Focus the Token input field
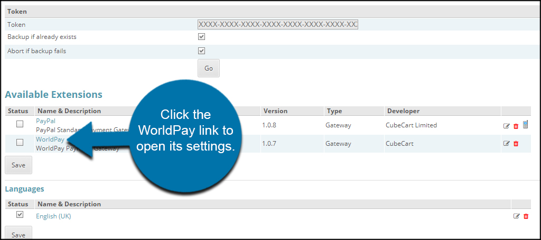Image resolution: width=541 pixels, height=240 pixels. pyautogui.click(x=278, y=25)
